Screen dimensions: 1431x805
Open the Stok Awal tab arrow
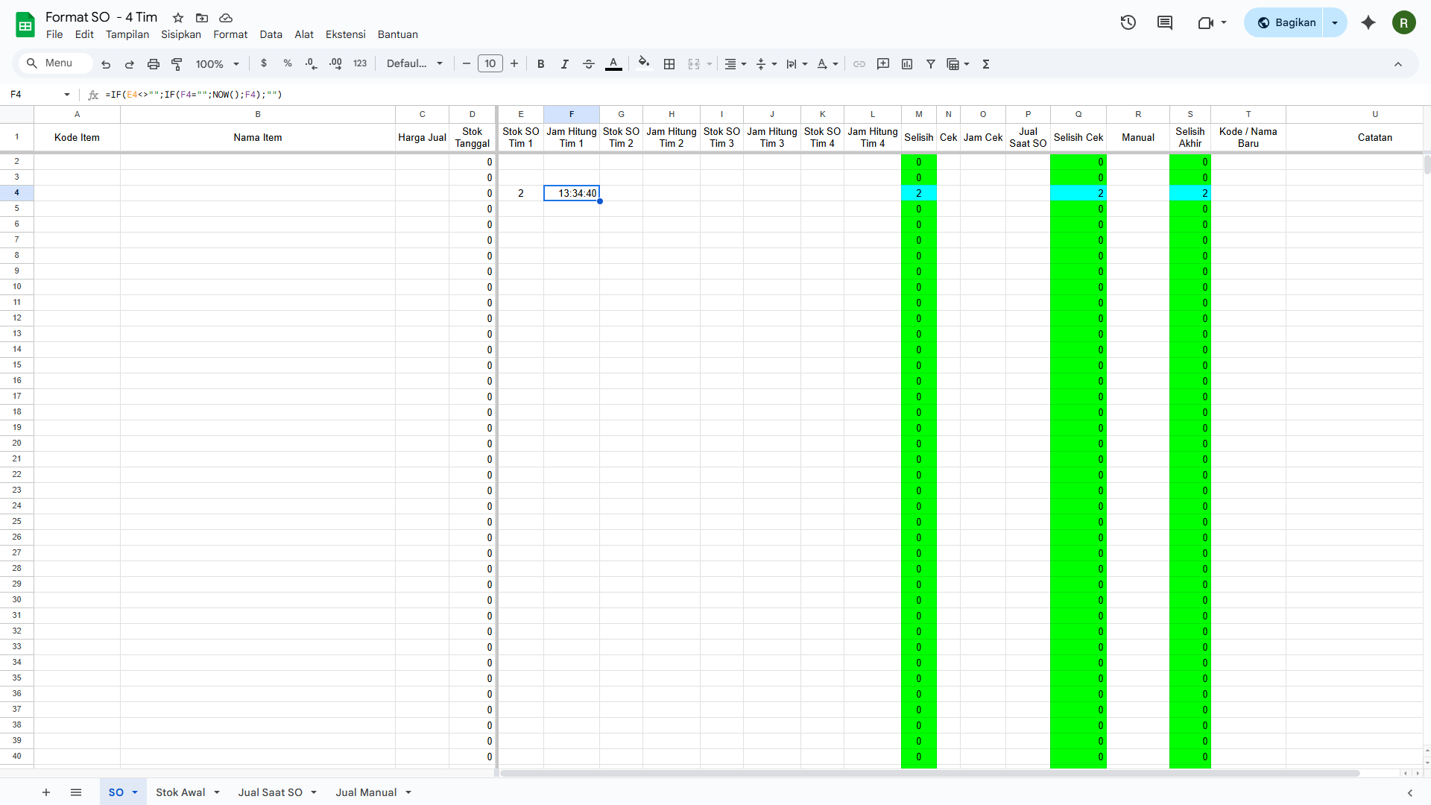tap(217, 792)
